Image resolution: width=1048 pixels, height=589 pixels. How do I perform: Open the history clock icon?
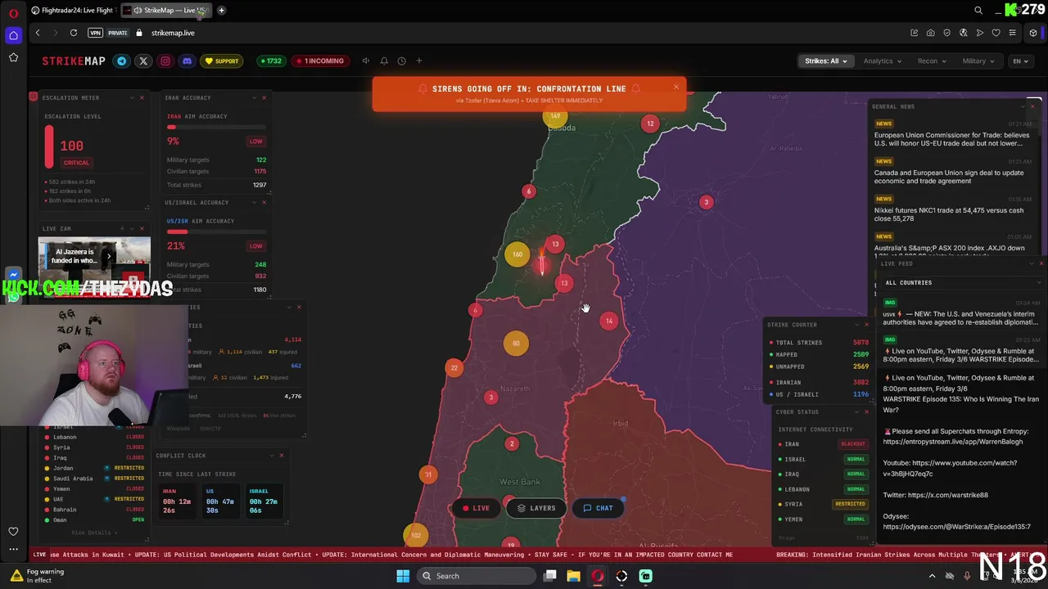click(401, 61)
